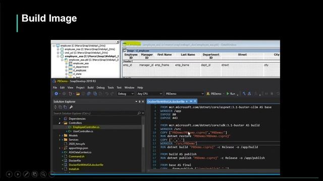
Task: Collapse the Controllers folder
Action: [x=60, y=123]
